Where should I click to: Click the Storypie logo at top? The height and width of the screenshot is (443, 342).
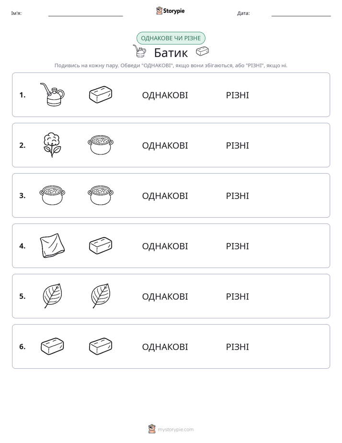point(170,11)
